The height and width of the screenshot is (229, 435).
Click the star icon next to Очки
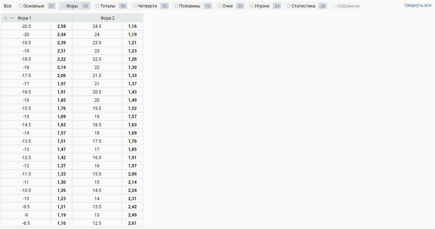coord(220,6)
